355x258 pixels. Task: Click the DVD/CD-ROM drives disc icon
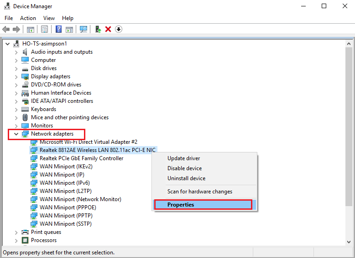pyautogui.click(x=25, y=85)
